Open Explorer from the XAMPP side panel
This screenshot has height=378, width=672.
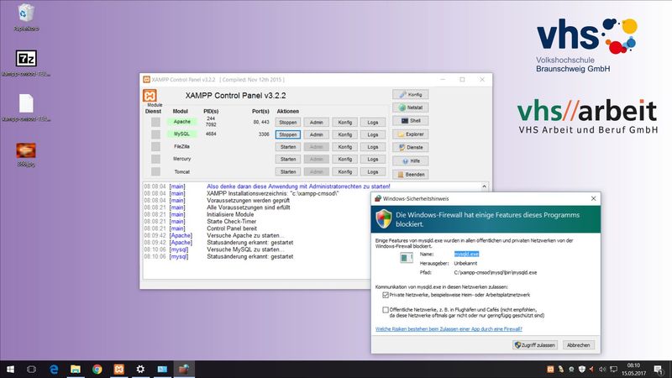click(411, 134)
